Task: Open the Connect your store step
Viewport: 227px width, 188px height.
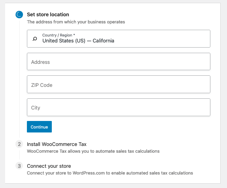Action: coord(49,166)
